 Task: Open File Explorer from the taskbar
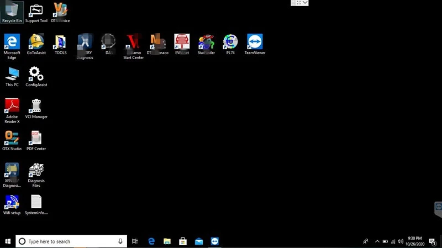click(167, 241)
